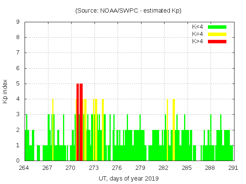Image resolution: width=246 pixels, height=184 pixels.
Task: Click x-axis tick label 282
Action: click(163, 168)
